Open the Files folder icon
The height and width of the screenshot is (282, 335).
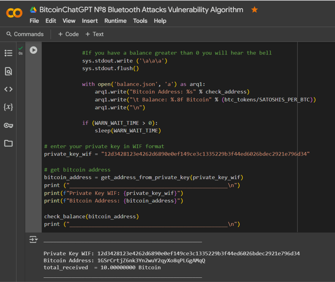pos(8,143)
